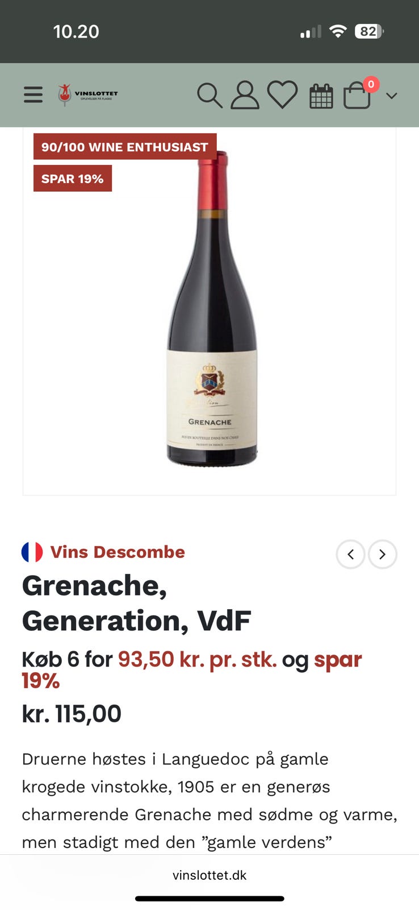Open the search magnifier icon
Image resolution: width=419 pixels, height=910 pixels.
point(209,95)
